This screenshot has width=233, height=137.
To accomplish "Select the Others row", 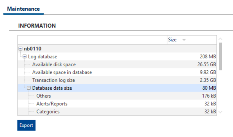I will pyautogui.click(x=117, y=96).
